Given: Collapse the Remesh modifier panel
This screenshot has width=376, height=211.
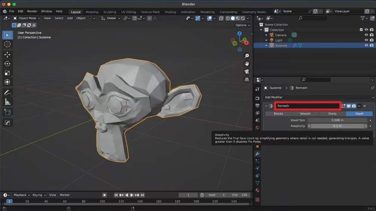Looking at the screenshot, I should pyautogui.click(x=266, y=106).
